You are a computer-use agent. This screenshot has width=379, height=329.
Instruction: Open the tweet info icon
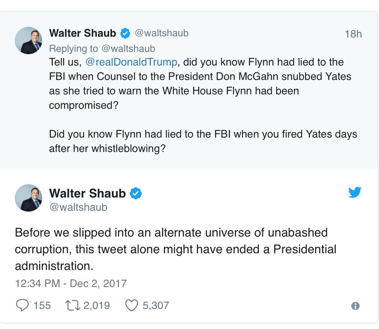[x=355, y=306]
